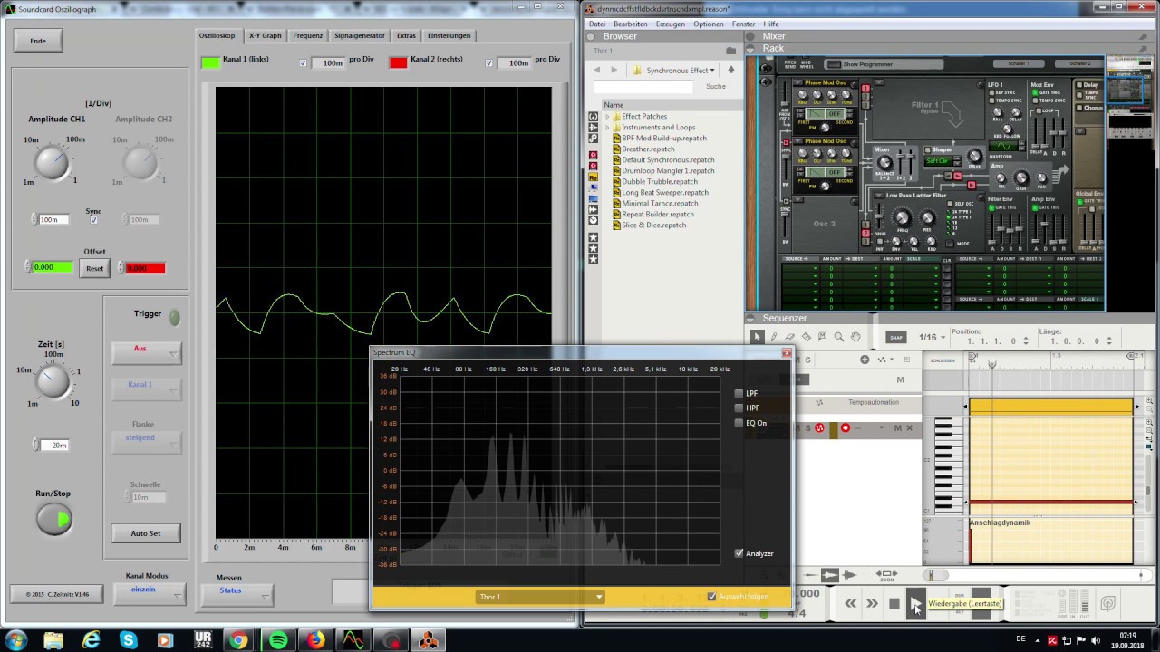Image resolution: width=1160 pixels, height=652 pixels.
Task: Open Skype from the taskbar
Action: [x=129, y=640]
